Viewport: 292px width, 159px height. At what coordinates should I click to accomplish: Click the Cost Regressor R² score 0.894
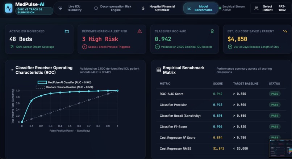pyautogui.click(x=218, y=138)
